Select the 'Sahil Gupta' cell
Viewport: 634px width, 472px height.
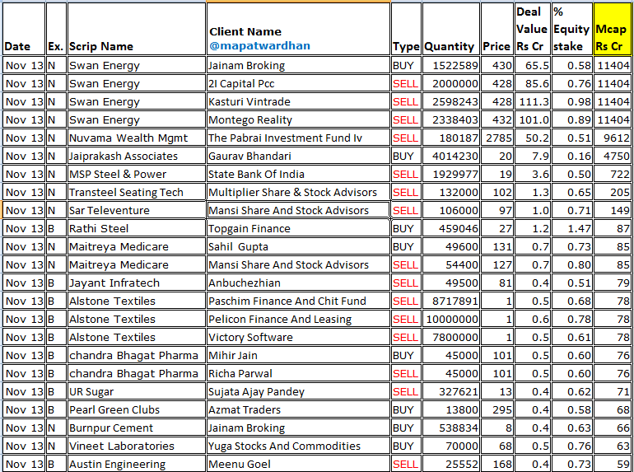[298, 247]
